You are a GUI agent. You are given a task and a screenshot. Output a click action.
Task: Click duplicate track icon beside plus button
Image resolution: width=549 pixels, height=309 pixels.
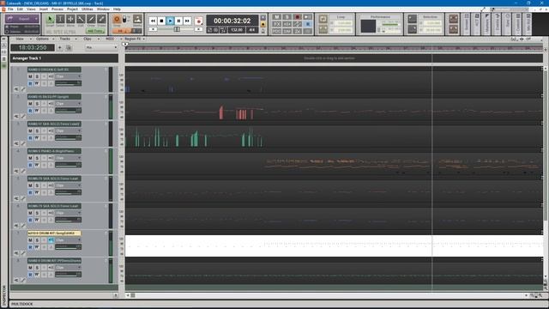point(69,47)
